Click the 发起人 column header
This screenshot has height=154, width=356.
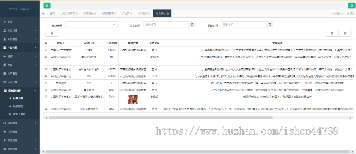coord(61,43)
